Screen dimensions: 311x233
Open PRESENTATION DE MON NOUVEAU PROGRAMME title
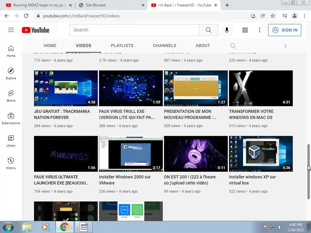(190, 114)
